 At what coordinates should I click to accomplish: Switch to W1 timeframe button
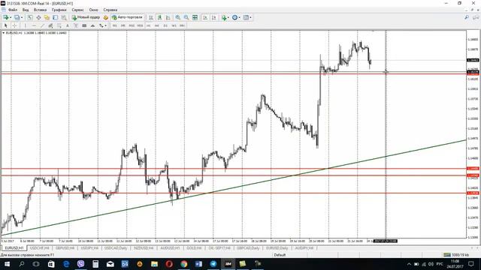174,25
